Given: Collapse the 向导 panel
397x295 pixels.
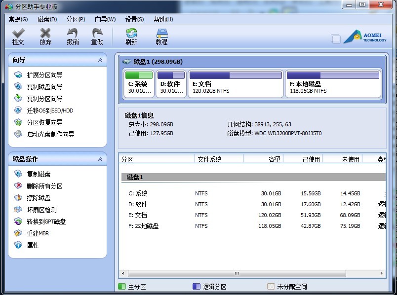Looking at the screenshot, I should point(100,60).
